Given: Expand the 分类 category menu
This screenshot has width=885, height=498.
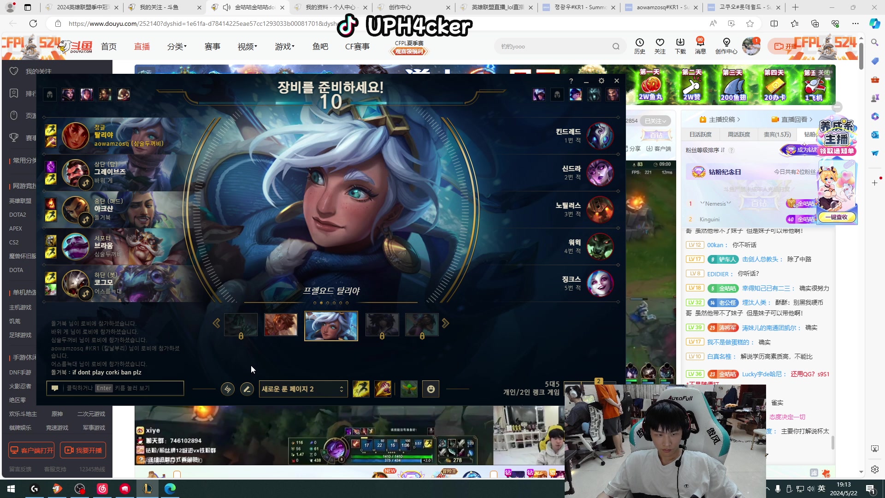Looking at the screenshot, I should tap(177, 47).
